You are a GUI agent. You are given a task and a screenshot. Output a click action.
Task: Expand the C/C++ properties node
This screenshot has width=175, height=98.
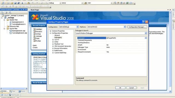[x=53, y=40]
